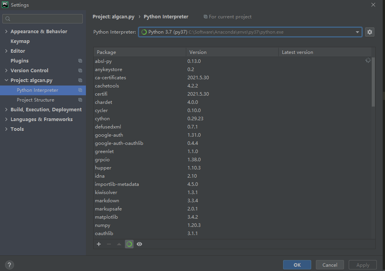
Task: Select the cachetools package row
Action: 232,86
